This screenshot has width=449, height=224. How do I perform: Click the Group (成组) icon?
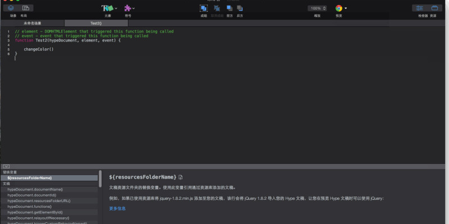pos(204,8)
